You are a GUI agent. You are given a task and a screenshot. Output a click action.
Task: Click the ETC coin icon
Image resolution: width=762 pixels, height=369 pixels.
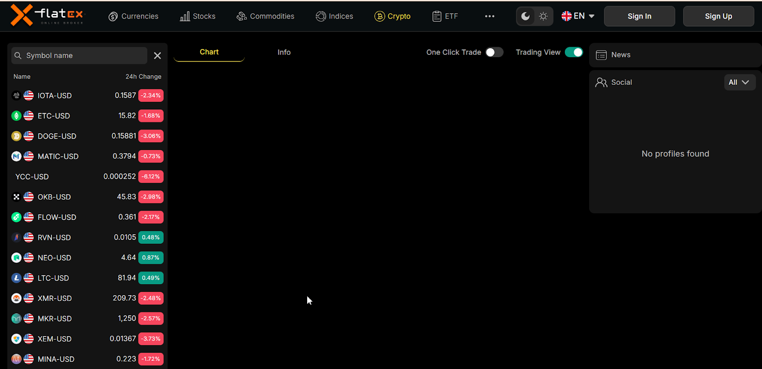16,116
